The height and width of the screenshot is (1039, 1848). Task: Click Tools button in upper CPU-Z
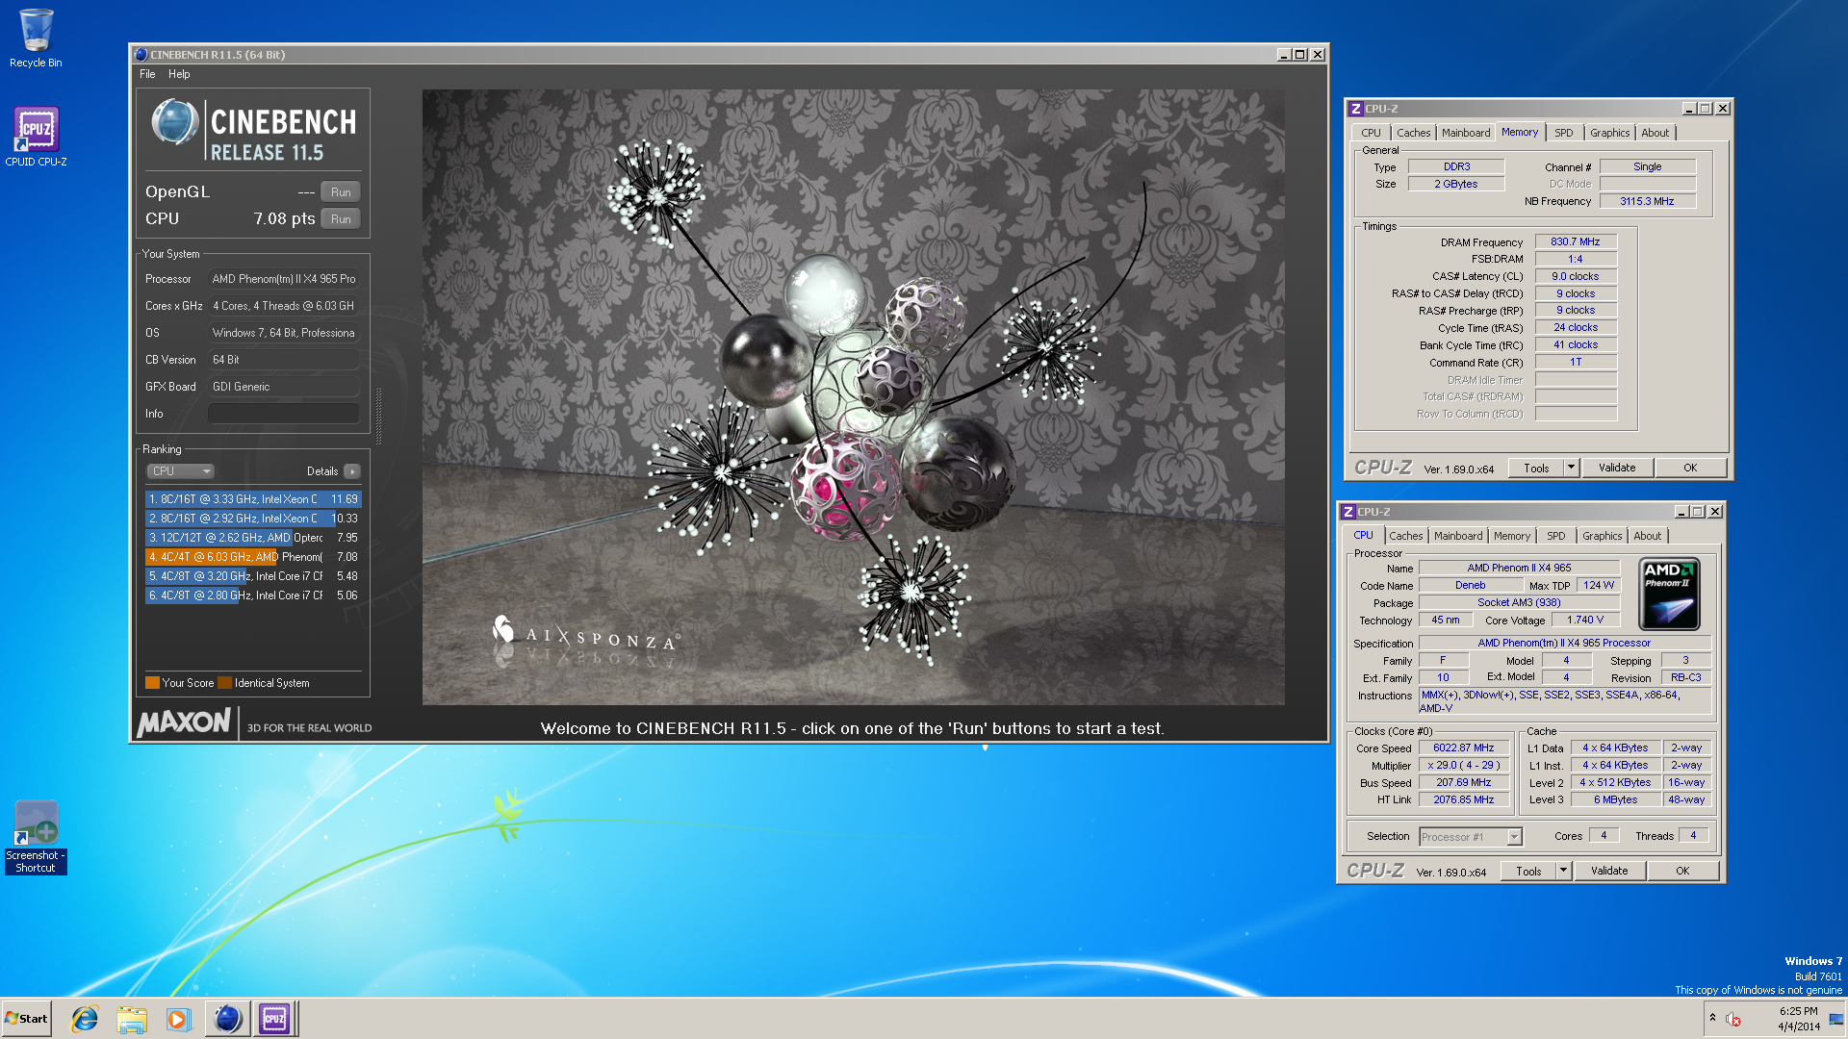coord(1536,469)
